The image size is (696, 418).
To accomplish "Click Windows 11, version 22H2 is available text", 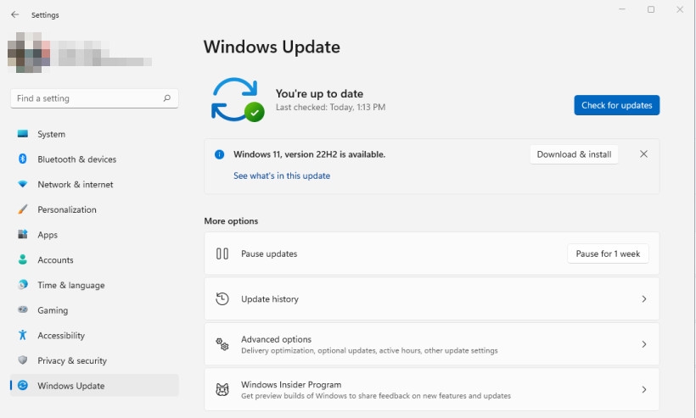I will tap(310, 154).
